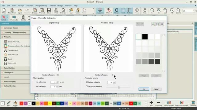This screenshot has height=110, width=197.
Task: Click the Zoom Out toolbar icon
Action: pyautogui.click(x=165, y=11)
